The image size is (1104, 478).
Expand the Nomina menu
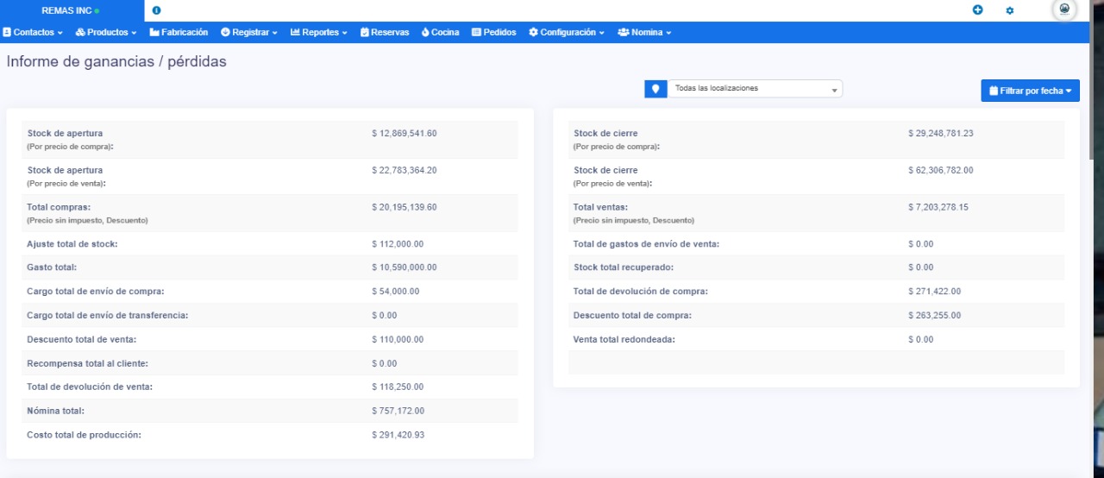point(644,32)
